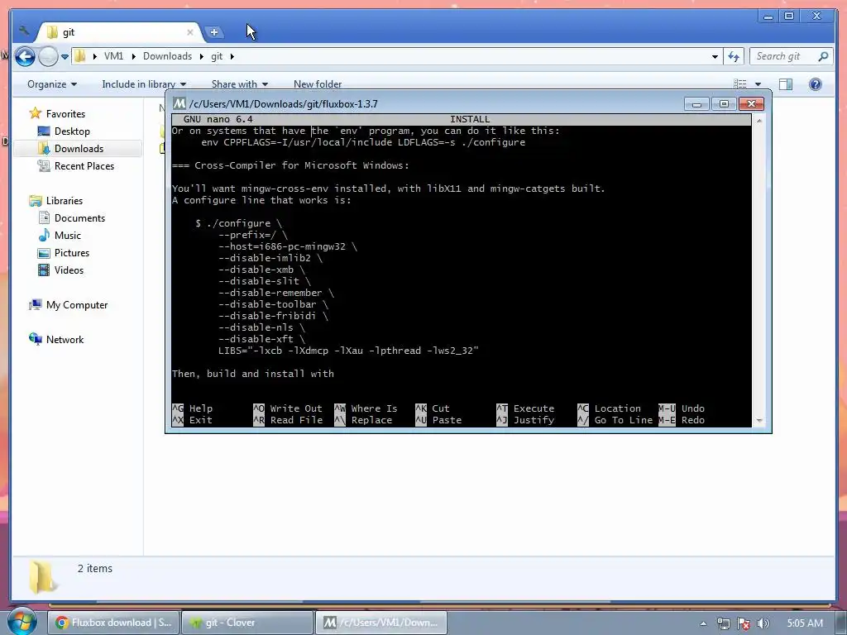Change the view layout icon
The height and width of the screenshot is (635, 847).
(x=740, y=84)
